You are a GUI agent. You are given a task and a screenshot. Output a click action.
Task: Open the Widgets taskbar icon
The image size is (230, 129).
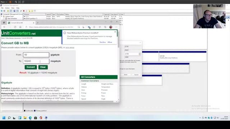coord(20,118)
